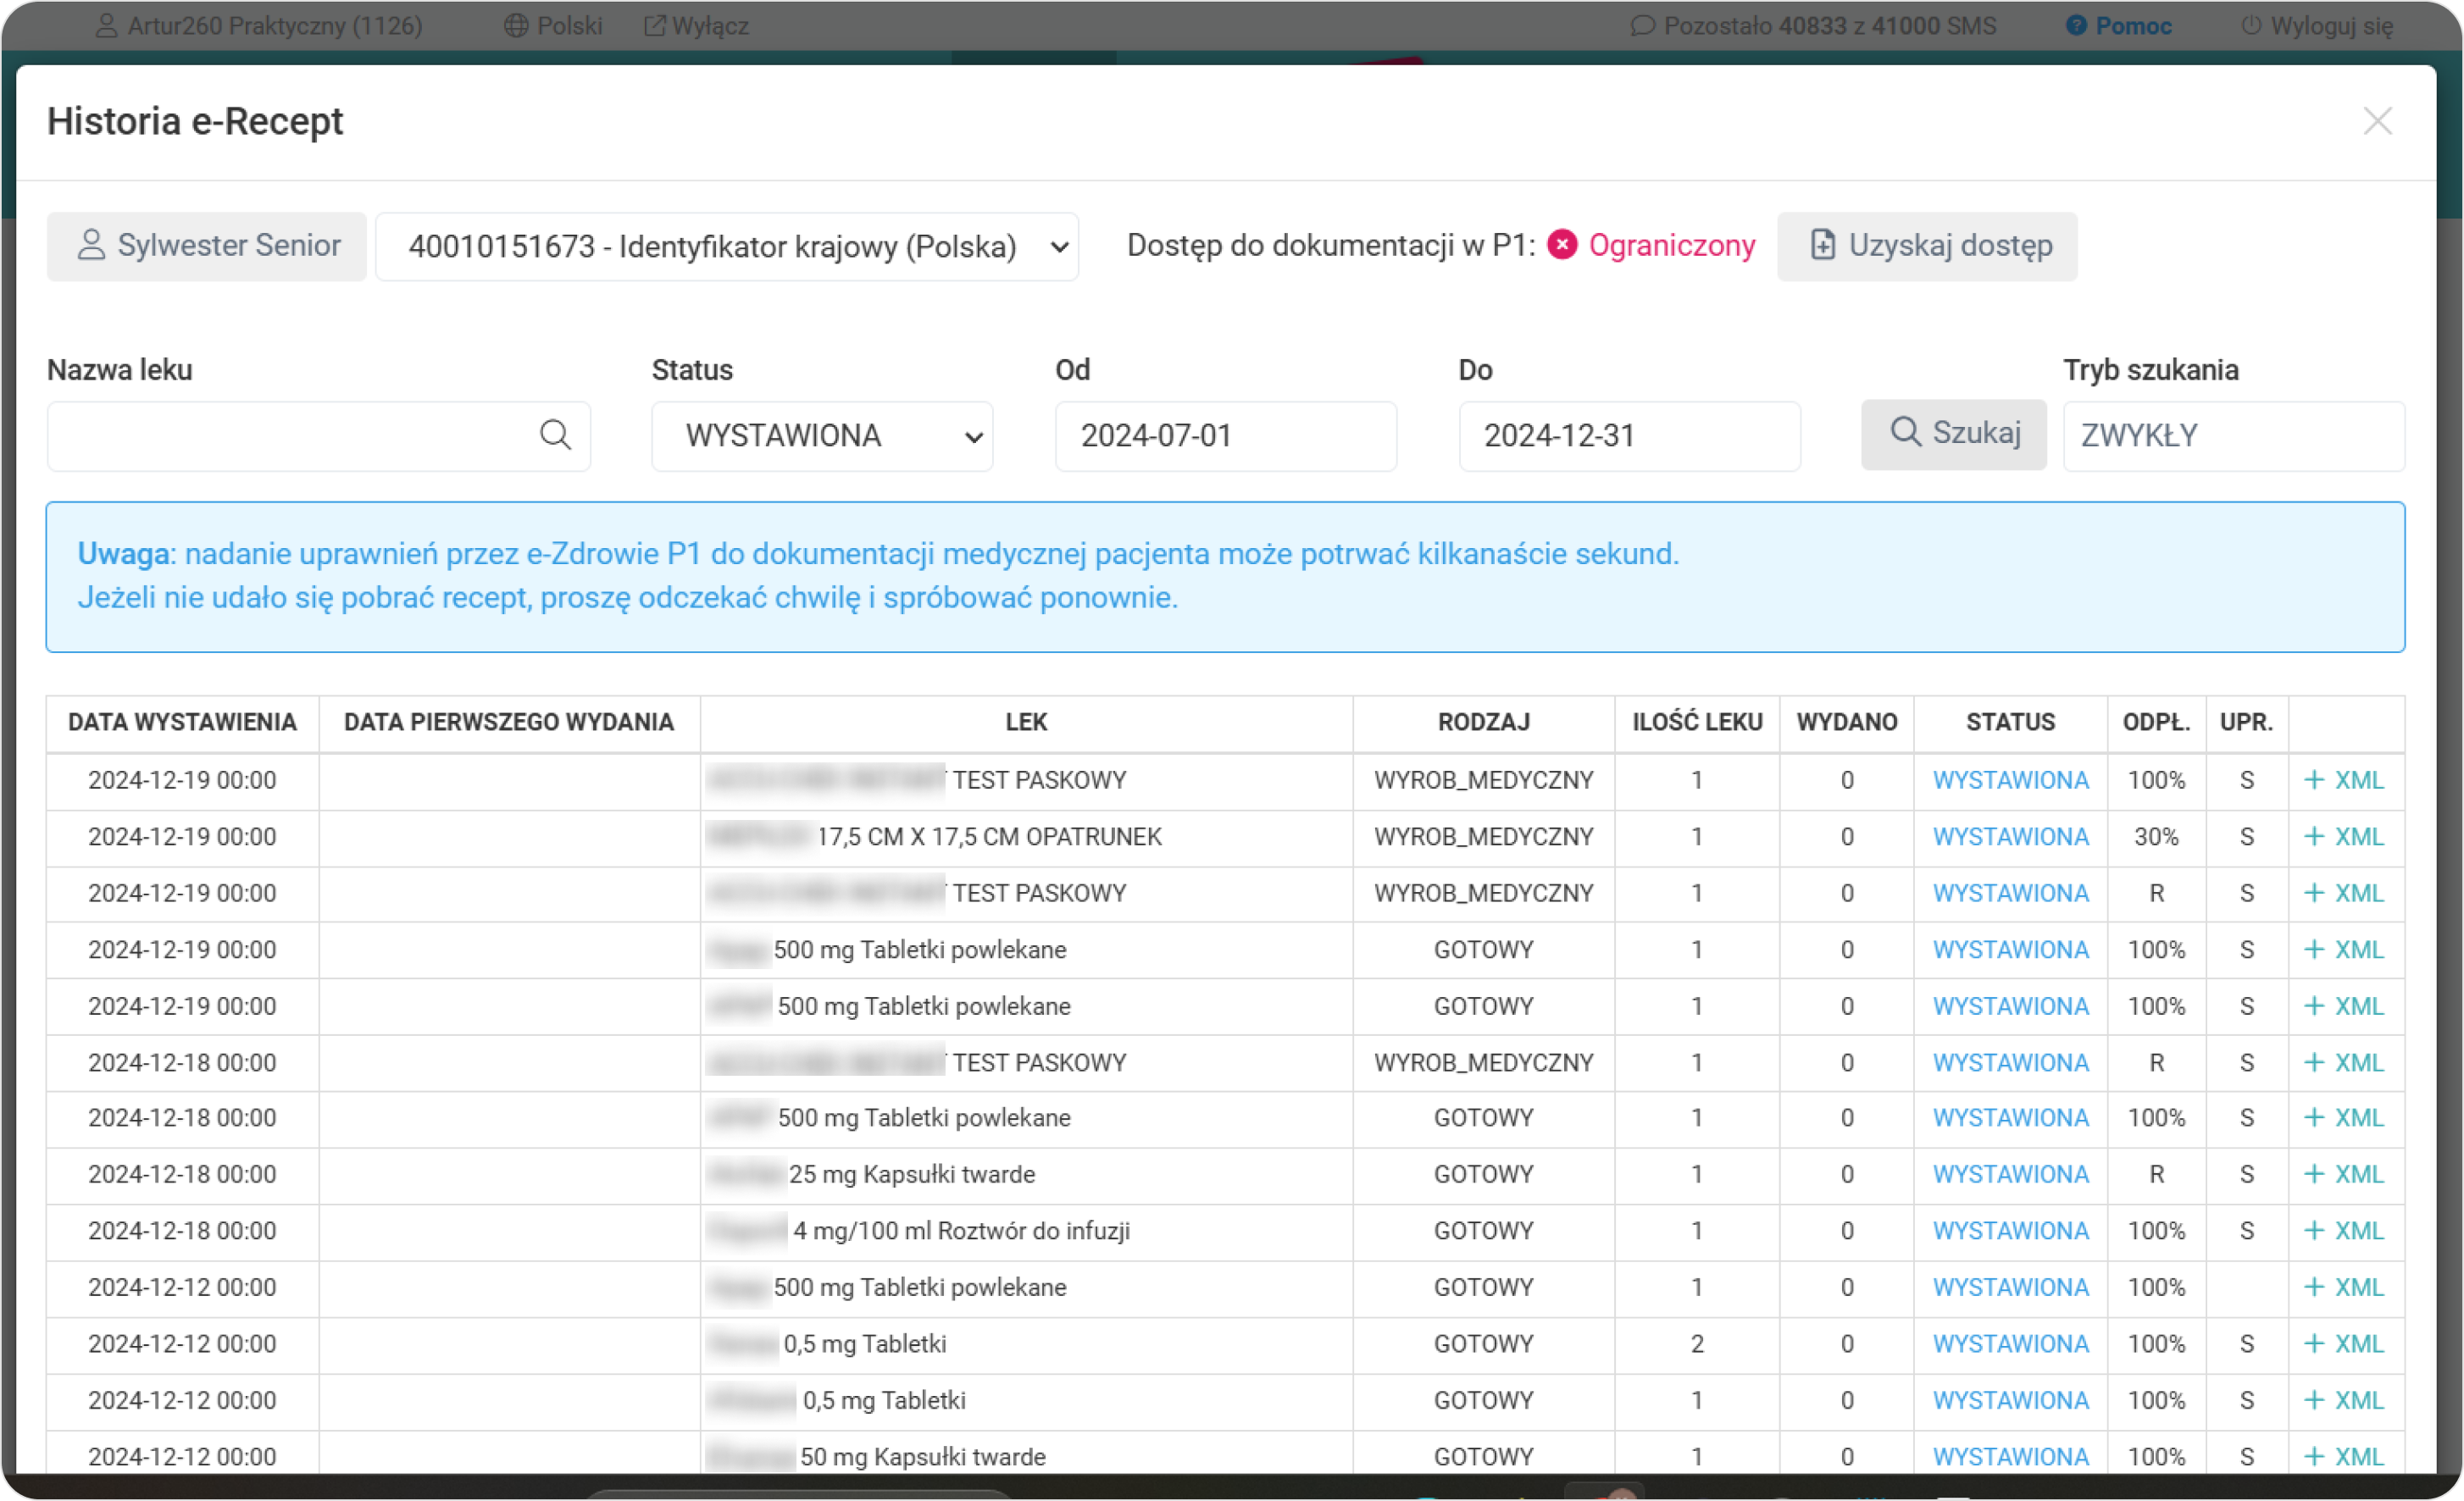This screenshot has height=1501, width=2464.
Task: Click the Pomoc help icon
Action: coord(2076,26)
